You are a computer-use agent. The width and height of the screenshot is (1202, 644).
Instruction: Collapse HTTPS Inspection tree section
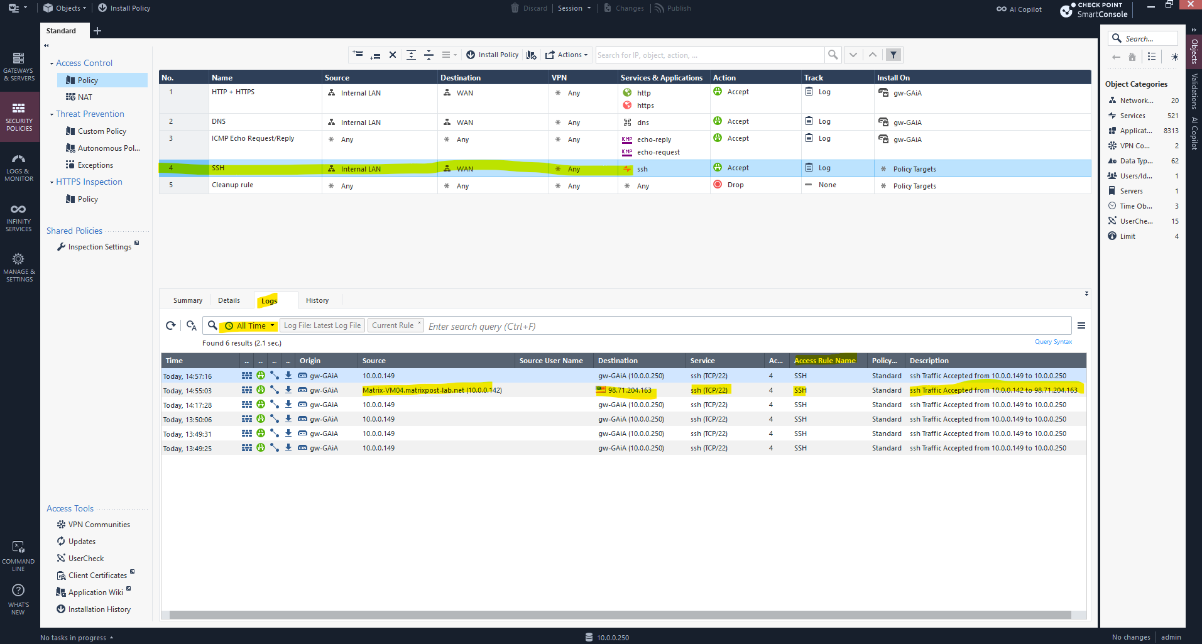pyautogui.click(x=52, y=182)
